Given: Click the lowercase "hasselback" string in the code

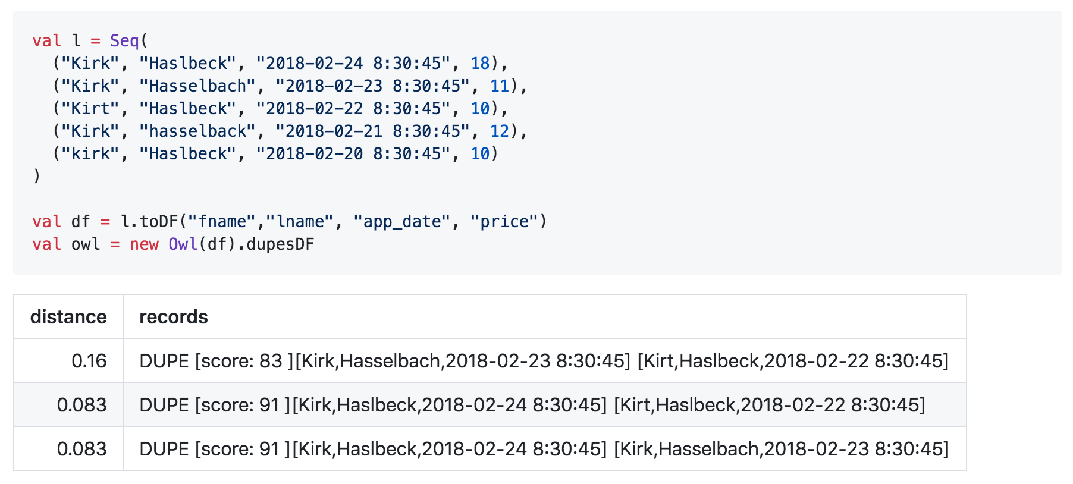Looking at the screenshot, I should [x=197, y=131].
